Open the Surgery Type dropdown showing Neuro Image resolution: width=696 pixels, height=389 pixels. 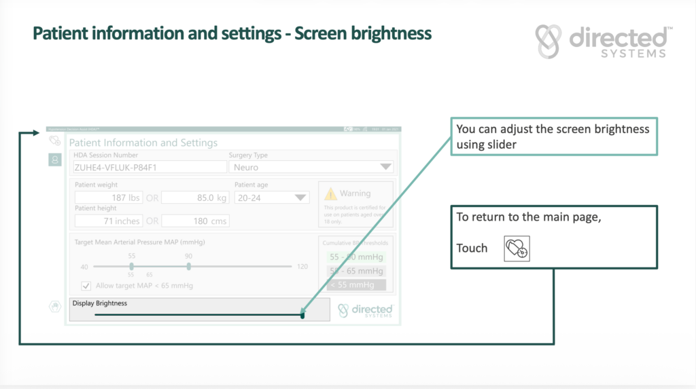click(x=311, y=167)
